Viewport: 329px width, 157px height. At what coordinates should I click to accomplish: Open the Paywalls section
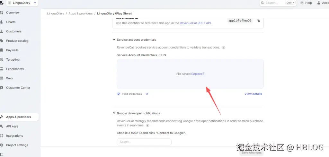(12, 50)
